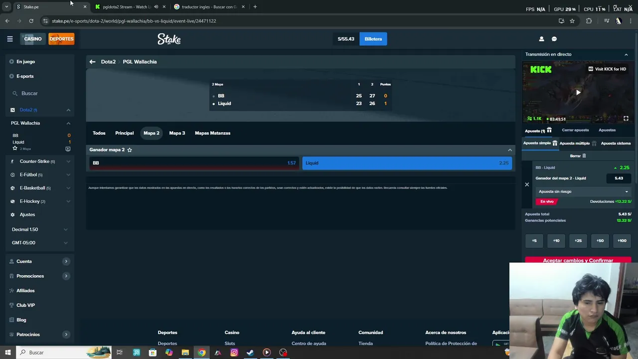Open the GMT-05:00 timezone dropdown
Image resolution: width=638 pixels, height=359 pixels.
[40, 243]
